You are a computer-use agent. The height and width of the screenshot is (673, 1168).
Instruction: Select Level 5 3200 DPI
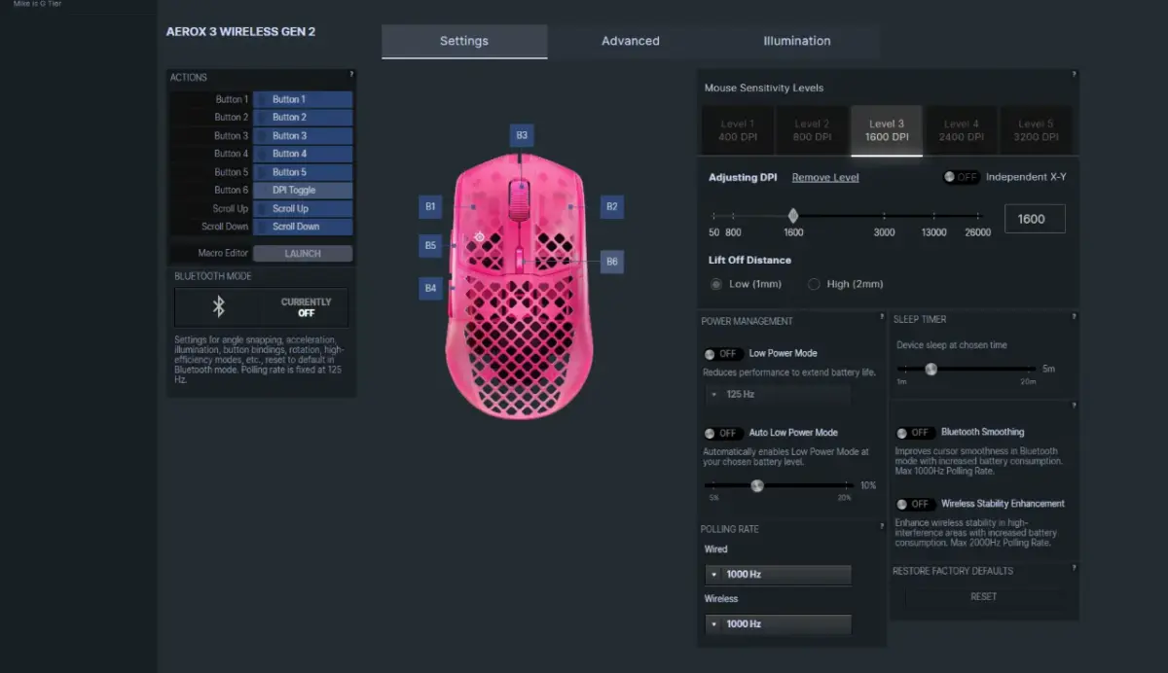(1036, 130)
